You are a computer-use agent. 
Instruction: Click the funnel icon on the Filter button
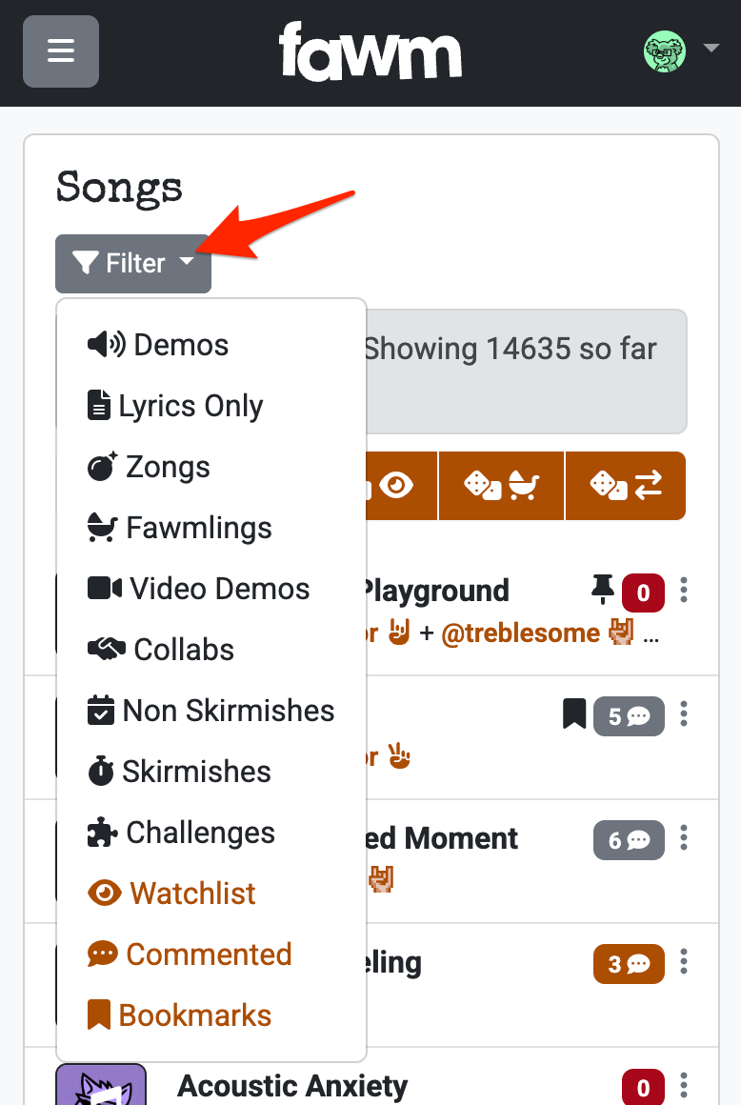[87, 263]
